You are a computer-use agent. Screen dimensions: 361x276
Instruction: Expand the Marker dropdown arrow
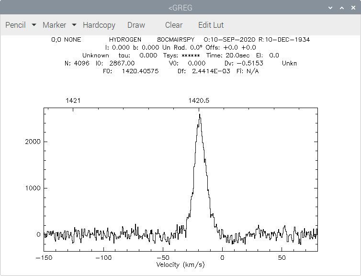pos(74,24)
